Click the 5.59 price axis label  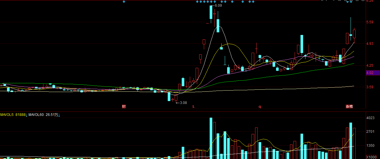pos(370,22)
